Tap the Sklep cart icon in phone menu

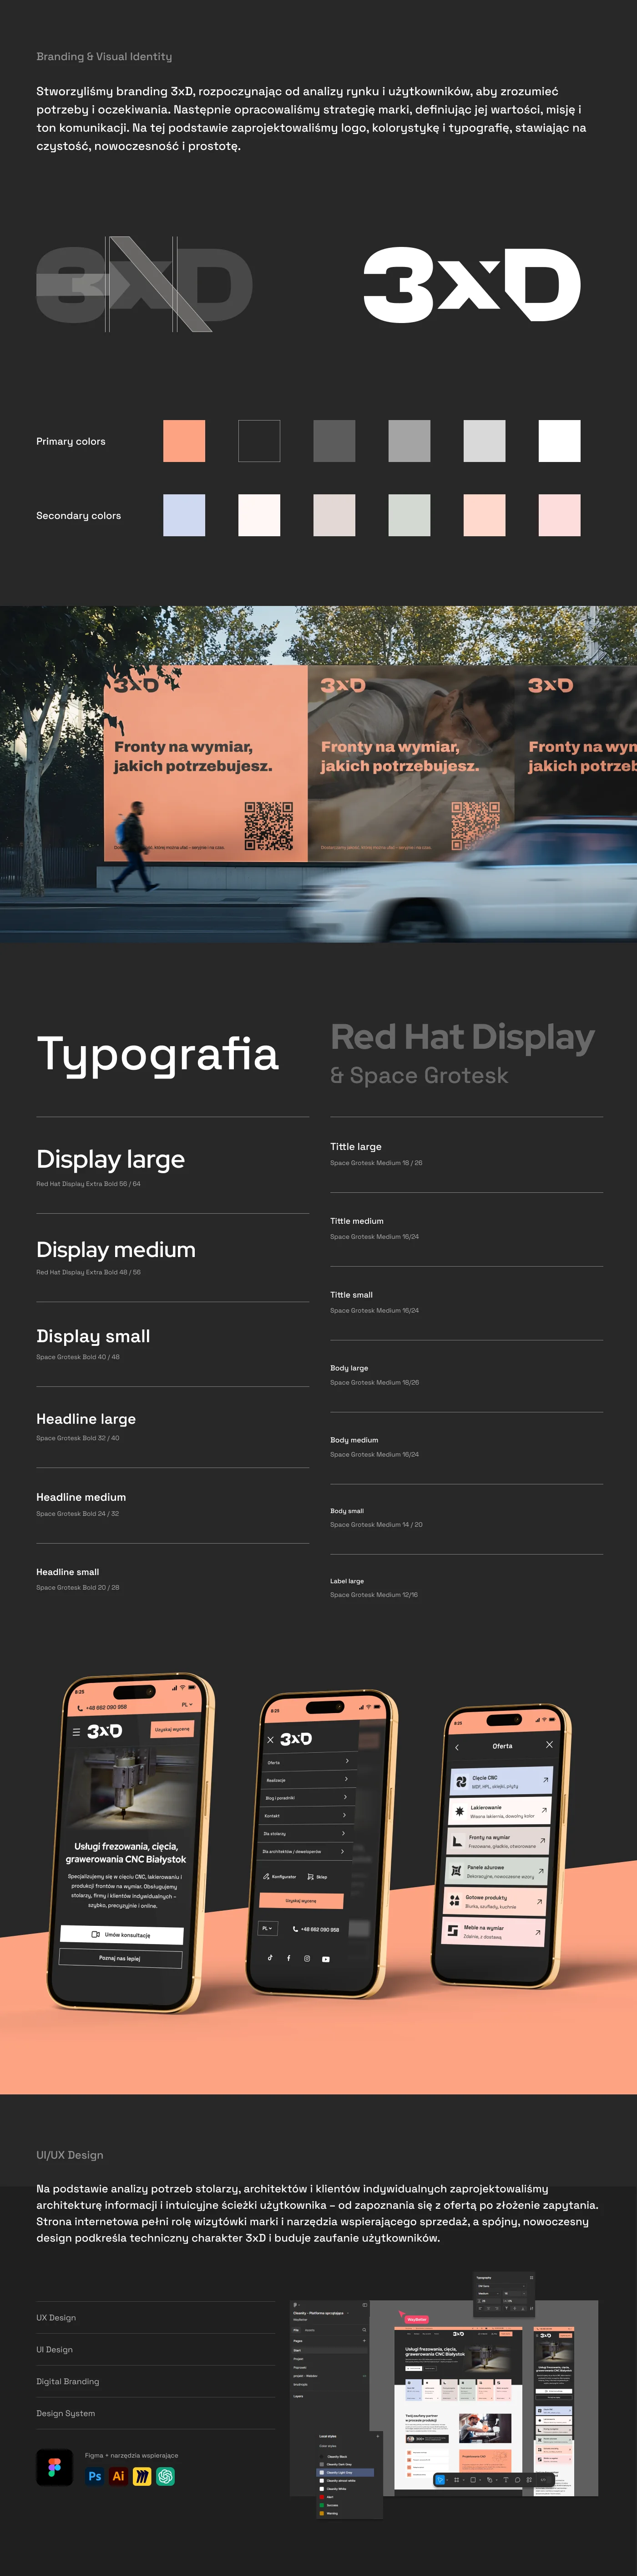[x=310, y=1877]
